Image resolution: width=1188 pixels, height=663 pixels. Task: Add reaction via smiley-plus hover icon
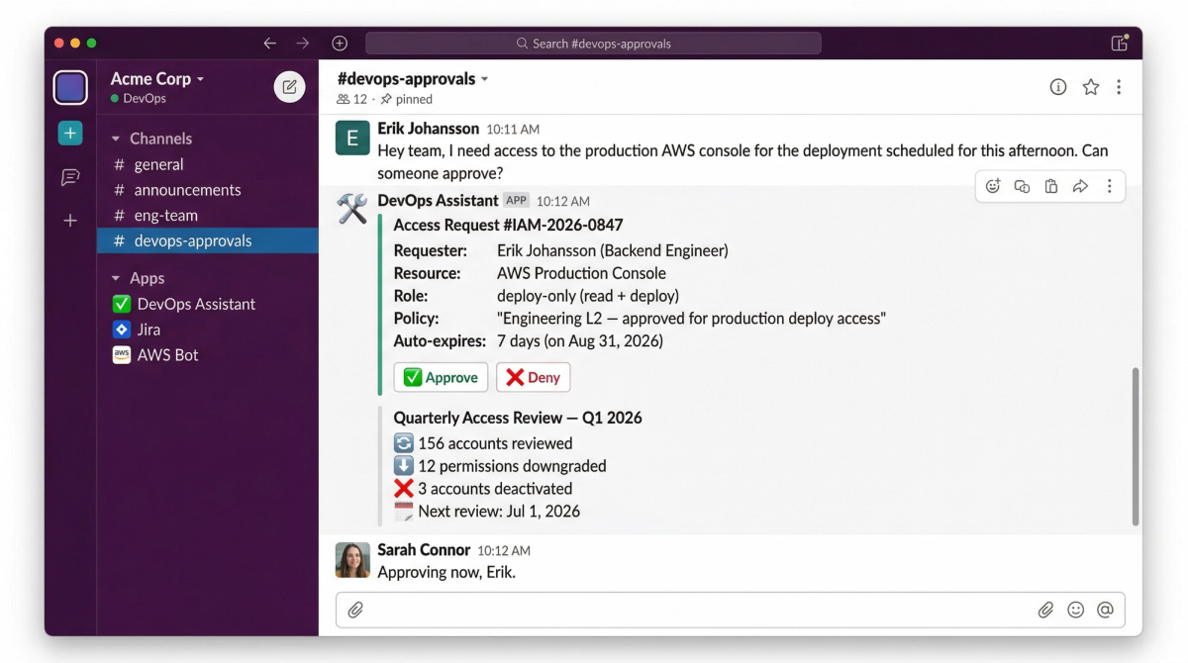click(x=993, y=186)
